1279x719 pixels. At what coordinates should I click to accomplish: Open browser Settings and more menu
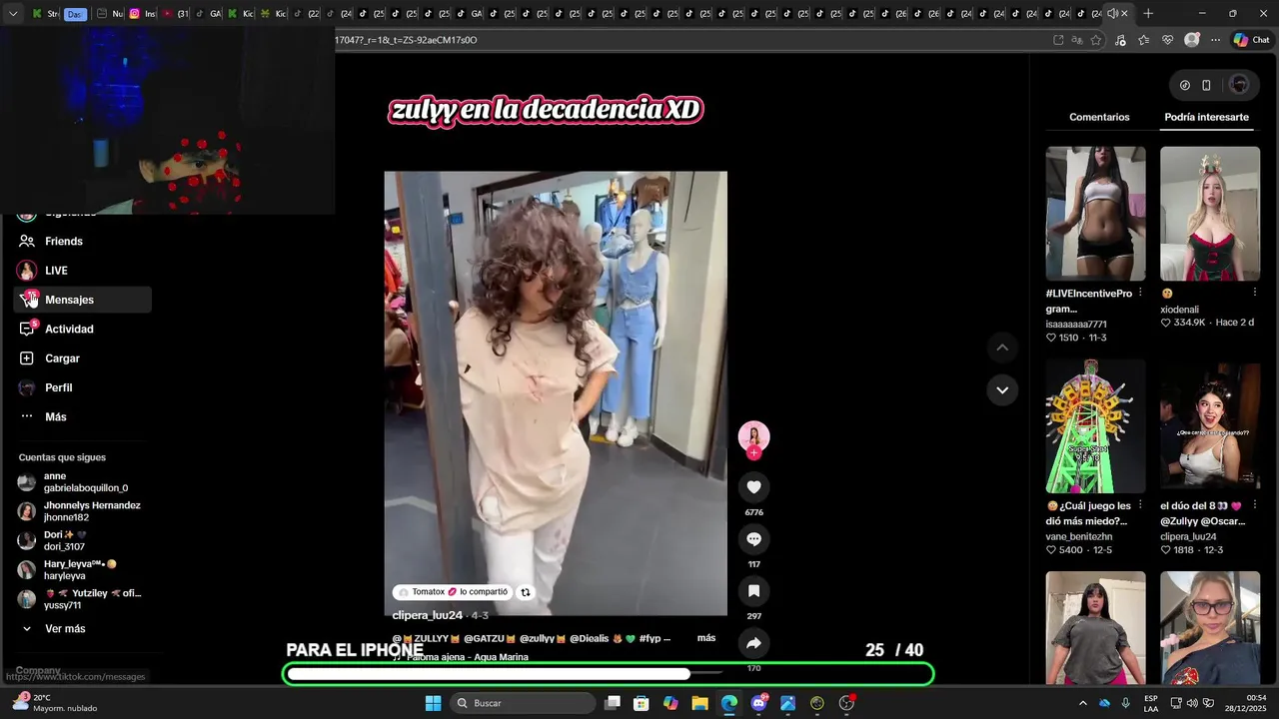tap(1215, 40)
